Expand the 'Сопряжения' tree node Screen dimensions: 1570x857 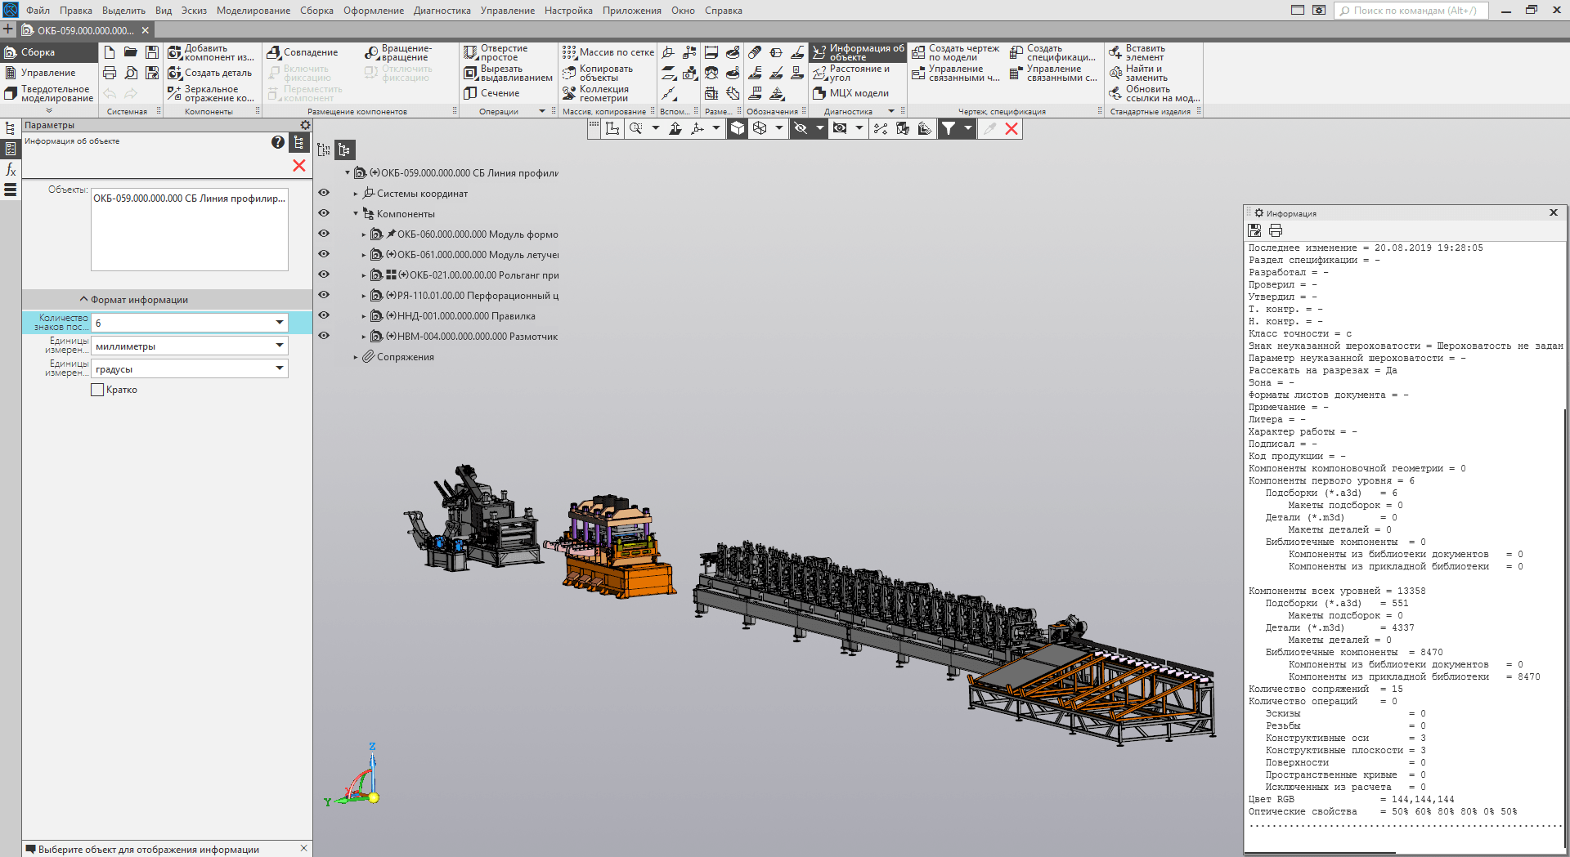click(x=356, y=357)
